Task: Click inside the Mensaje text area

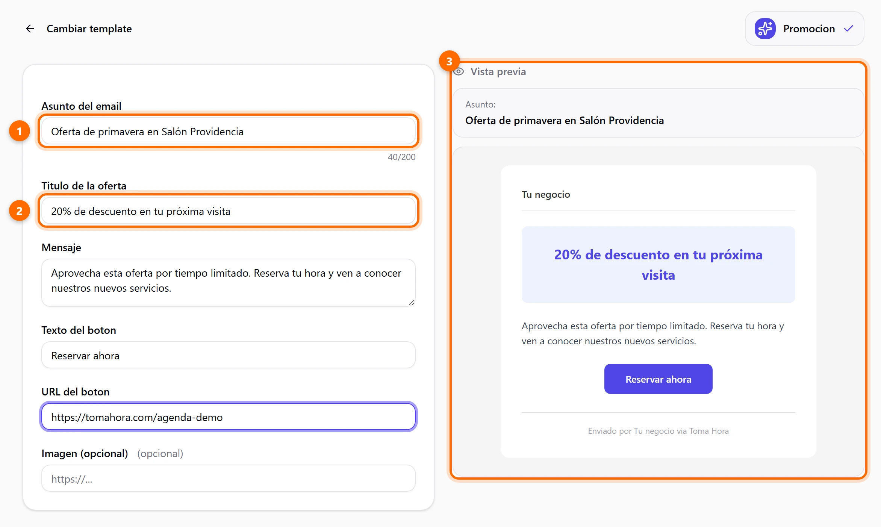Action: click(229, 283)
